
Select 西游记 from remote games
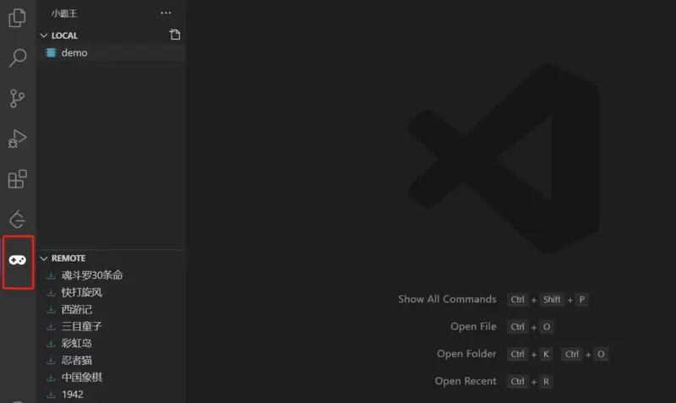76,309
